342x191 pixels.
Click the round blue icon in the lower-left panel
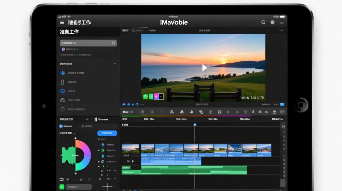[61, 126]
